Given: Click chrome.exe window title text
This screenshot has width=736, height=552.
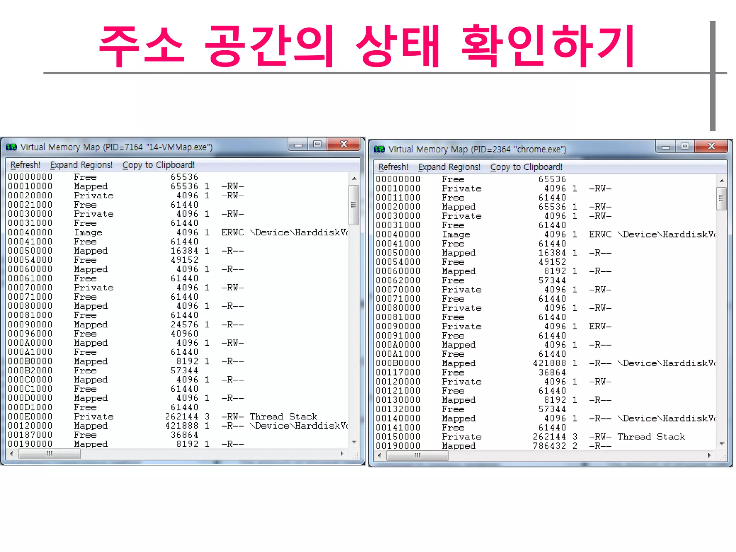Looking at the screenshot, I should click(x=477, y=149).
